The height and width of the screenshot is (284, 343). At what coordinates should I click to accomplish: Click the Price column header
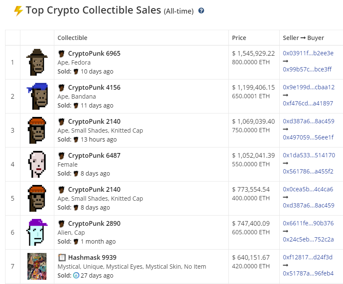239,38
